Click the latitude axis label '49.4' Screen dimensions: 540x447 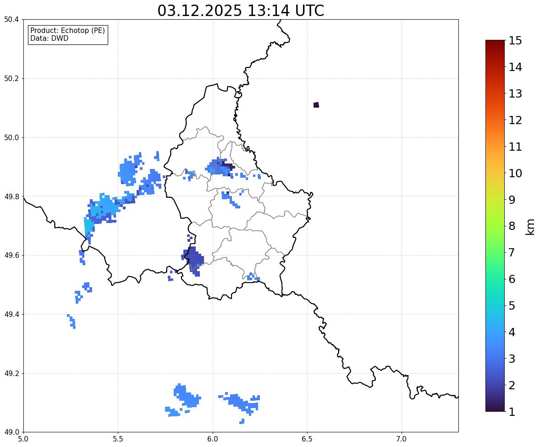coord(11,314)
